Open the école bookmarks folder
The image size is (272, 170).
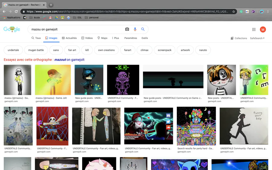coord(35,18)
